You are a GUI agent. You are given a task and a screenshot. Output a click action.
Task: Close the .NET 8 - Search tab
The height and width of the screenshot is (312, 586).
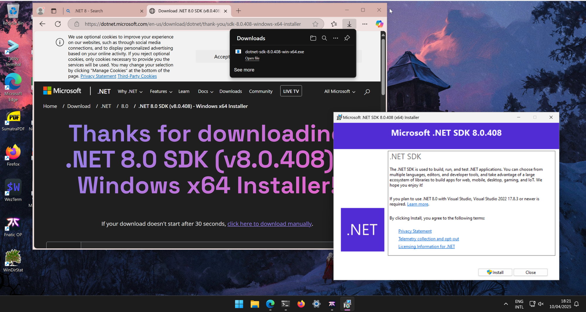142,11
